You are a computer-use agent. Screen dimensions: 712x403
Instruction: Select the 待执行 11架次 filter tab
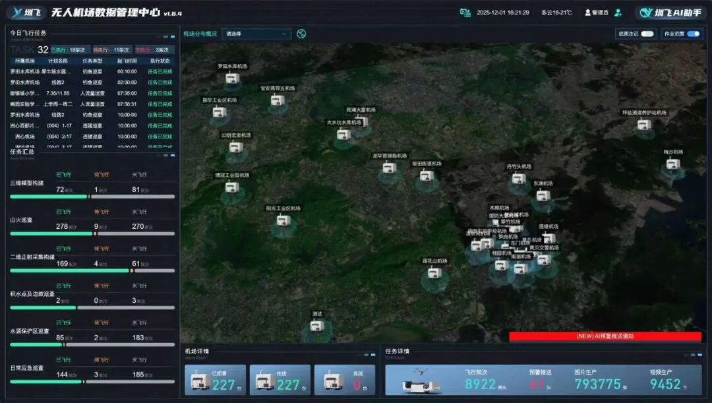(111, 49)
